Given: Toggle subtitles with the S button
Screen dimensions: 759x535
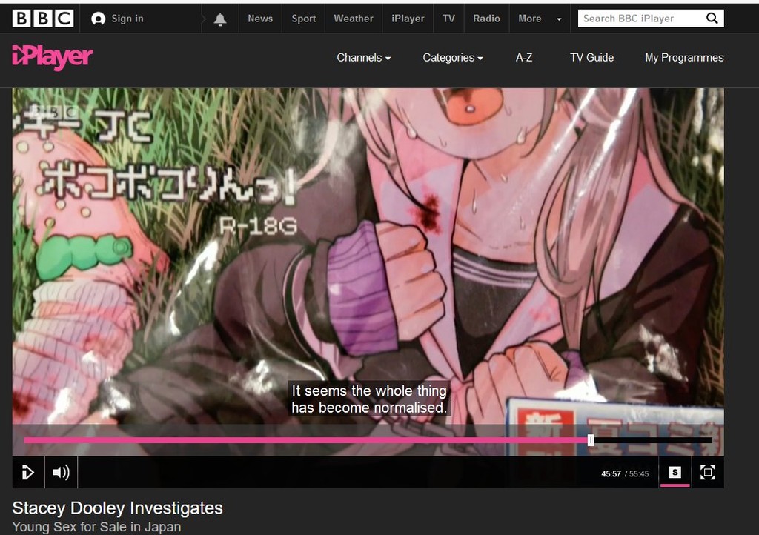Looking at the screenshot, I should (675, 472).
